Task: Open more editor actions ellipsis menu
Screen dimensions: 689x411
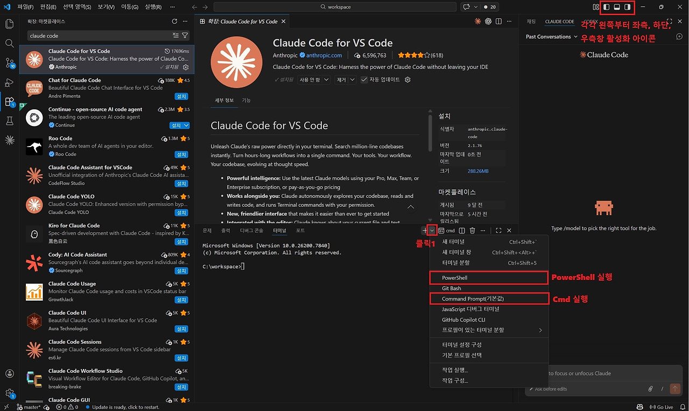Action: click(x=509, y=22)
